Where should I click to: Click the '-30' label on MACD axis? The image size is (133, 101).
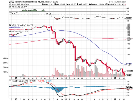pos(128,95)
